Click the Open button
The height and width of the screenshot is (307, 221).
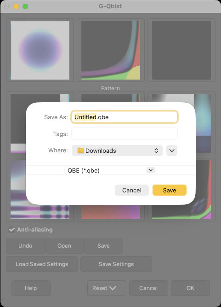(x=64, y=246)
